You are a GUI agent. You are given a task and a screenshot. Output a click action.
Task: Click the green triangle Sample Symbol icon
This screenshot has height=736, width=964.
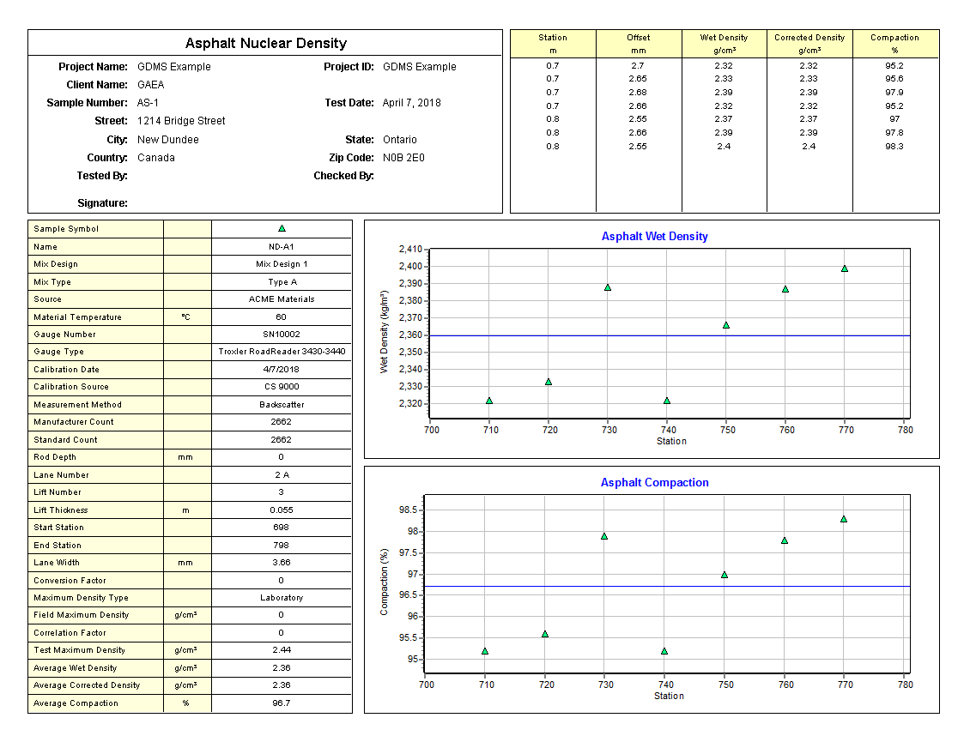click(x=282, y=229)
